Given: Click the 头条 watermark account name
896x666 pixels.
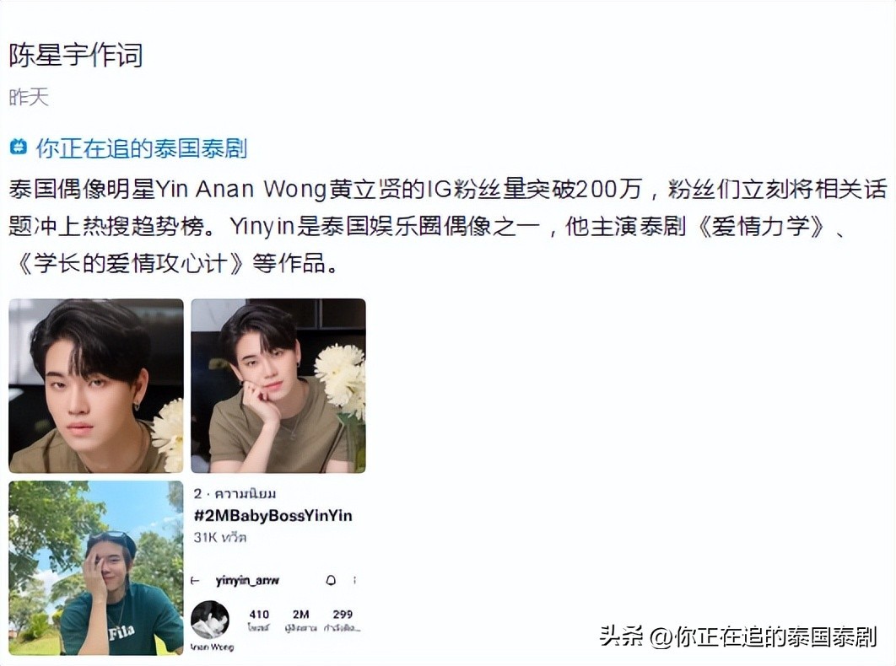Looking at the screenshot, I should [x=737, y=636].
